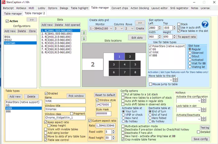
Task: Click hotkey grid icon for Move table to this slot
Action: (175, 80)
